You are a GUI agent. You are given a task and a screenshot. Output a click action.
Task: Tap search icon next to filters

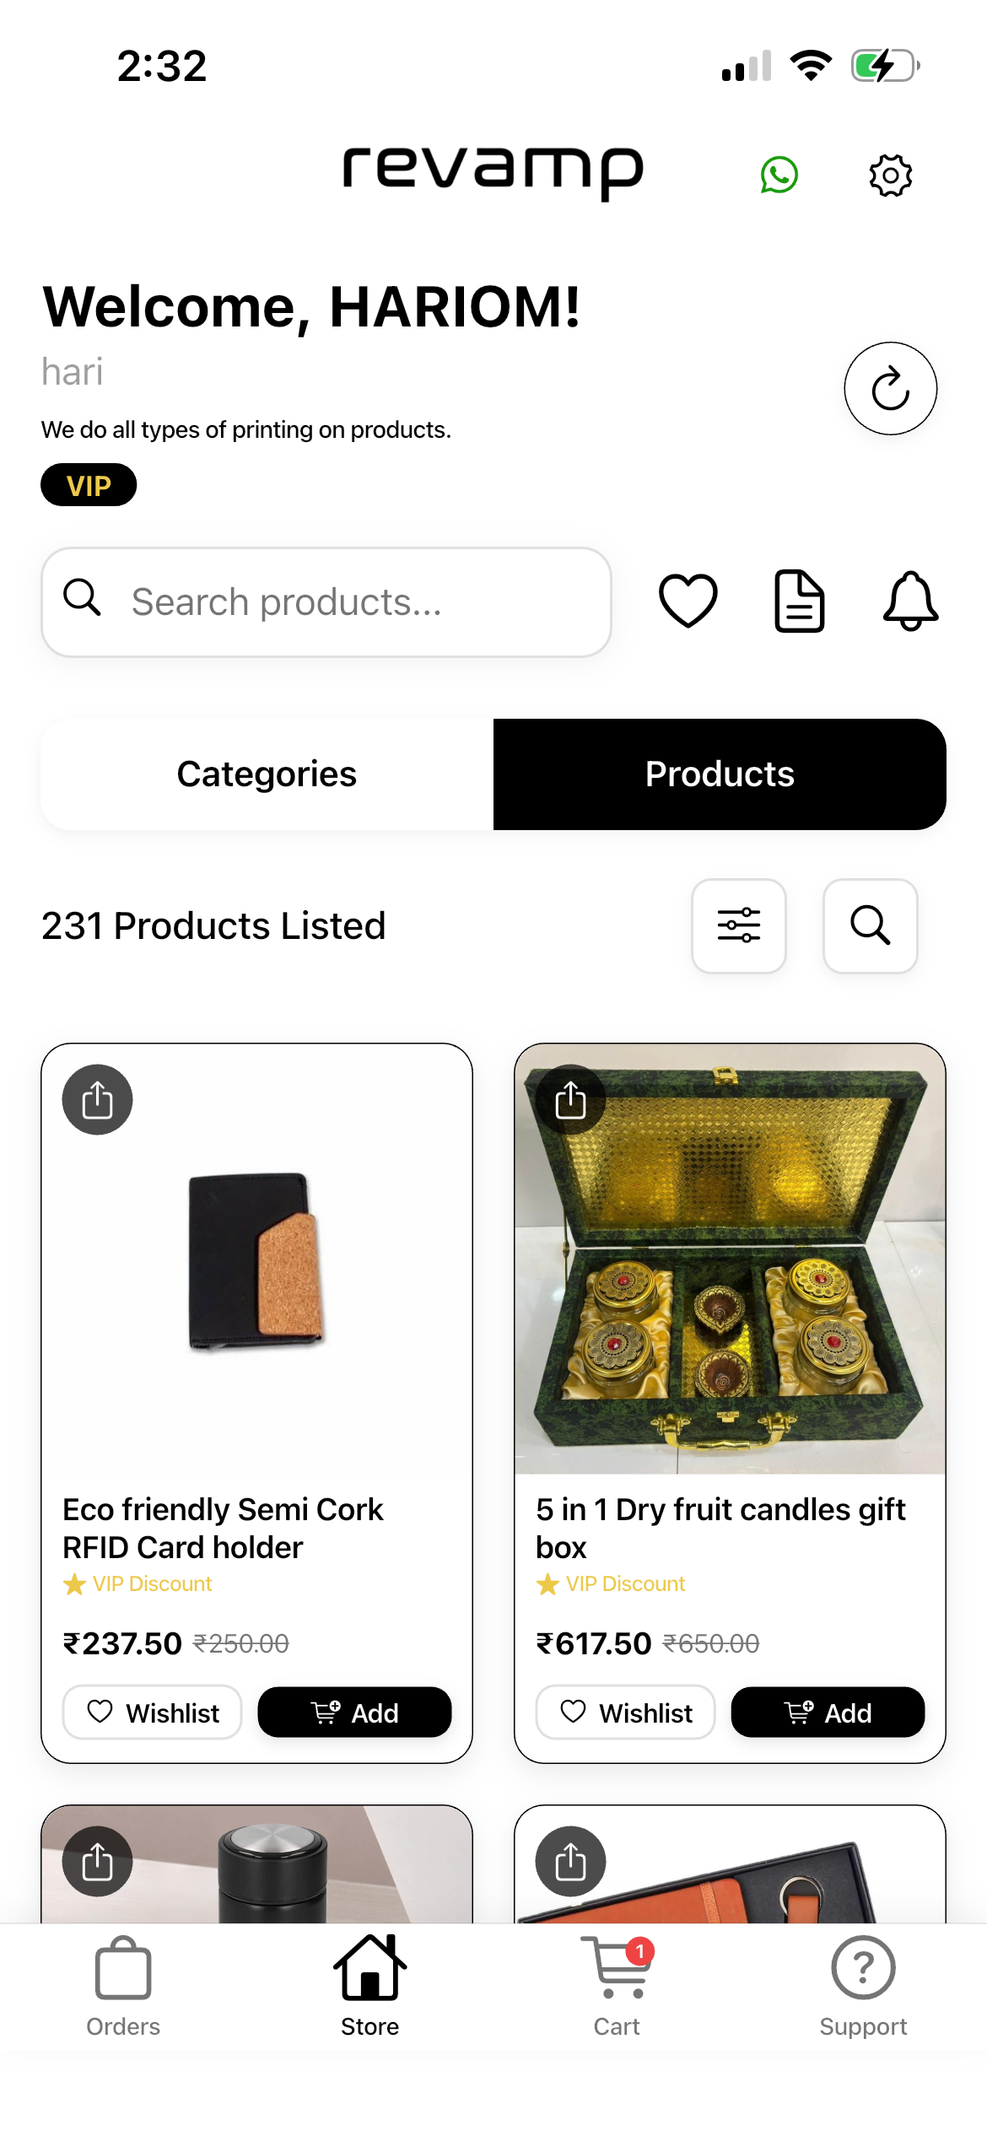point(870,925)
